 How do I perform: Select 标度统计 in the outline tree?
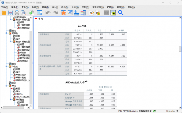pos(24,61)
